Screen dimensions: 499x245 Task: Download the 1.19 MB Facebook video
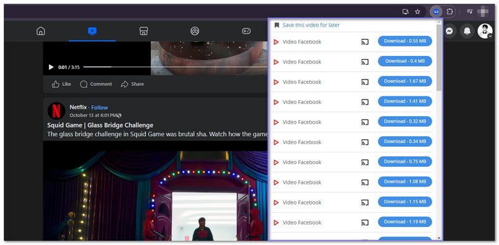[x=405, y=221]
